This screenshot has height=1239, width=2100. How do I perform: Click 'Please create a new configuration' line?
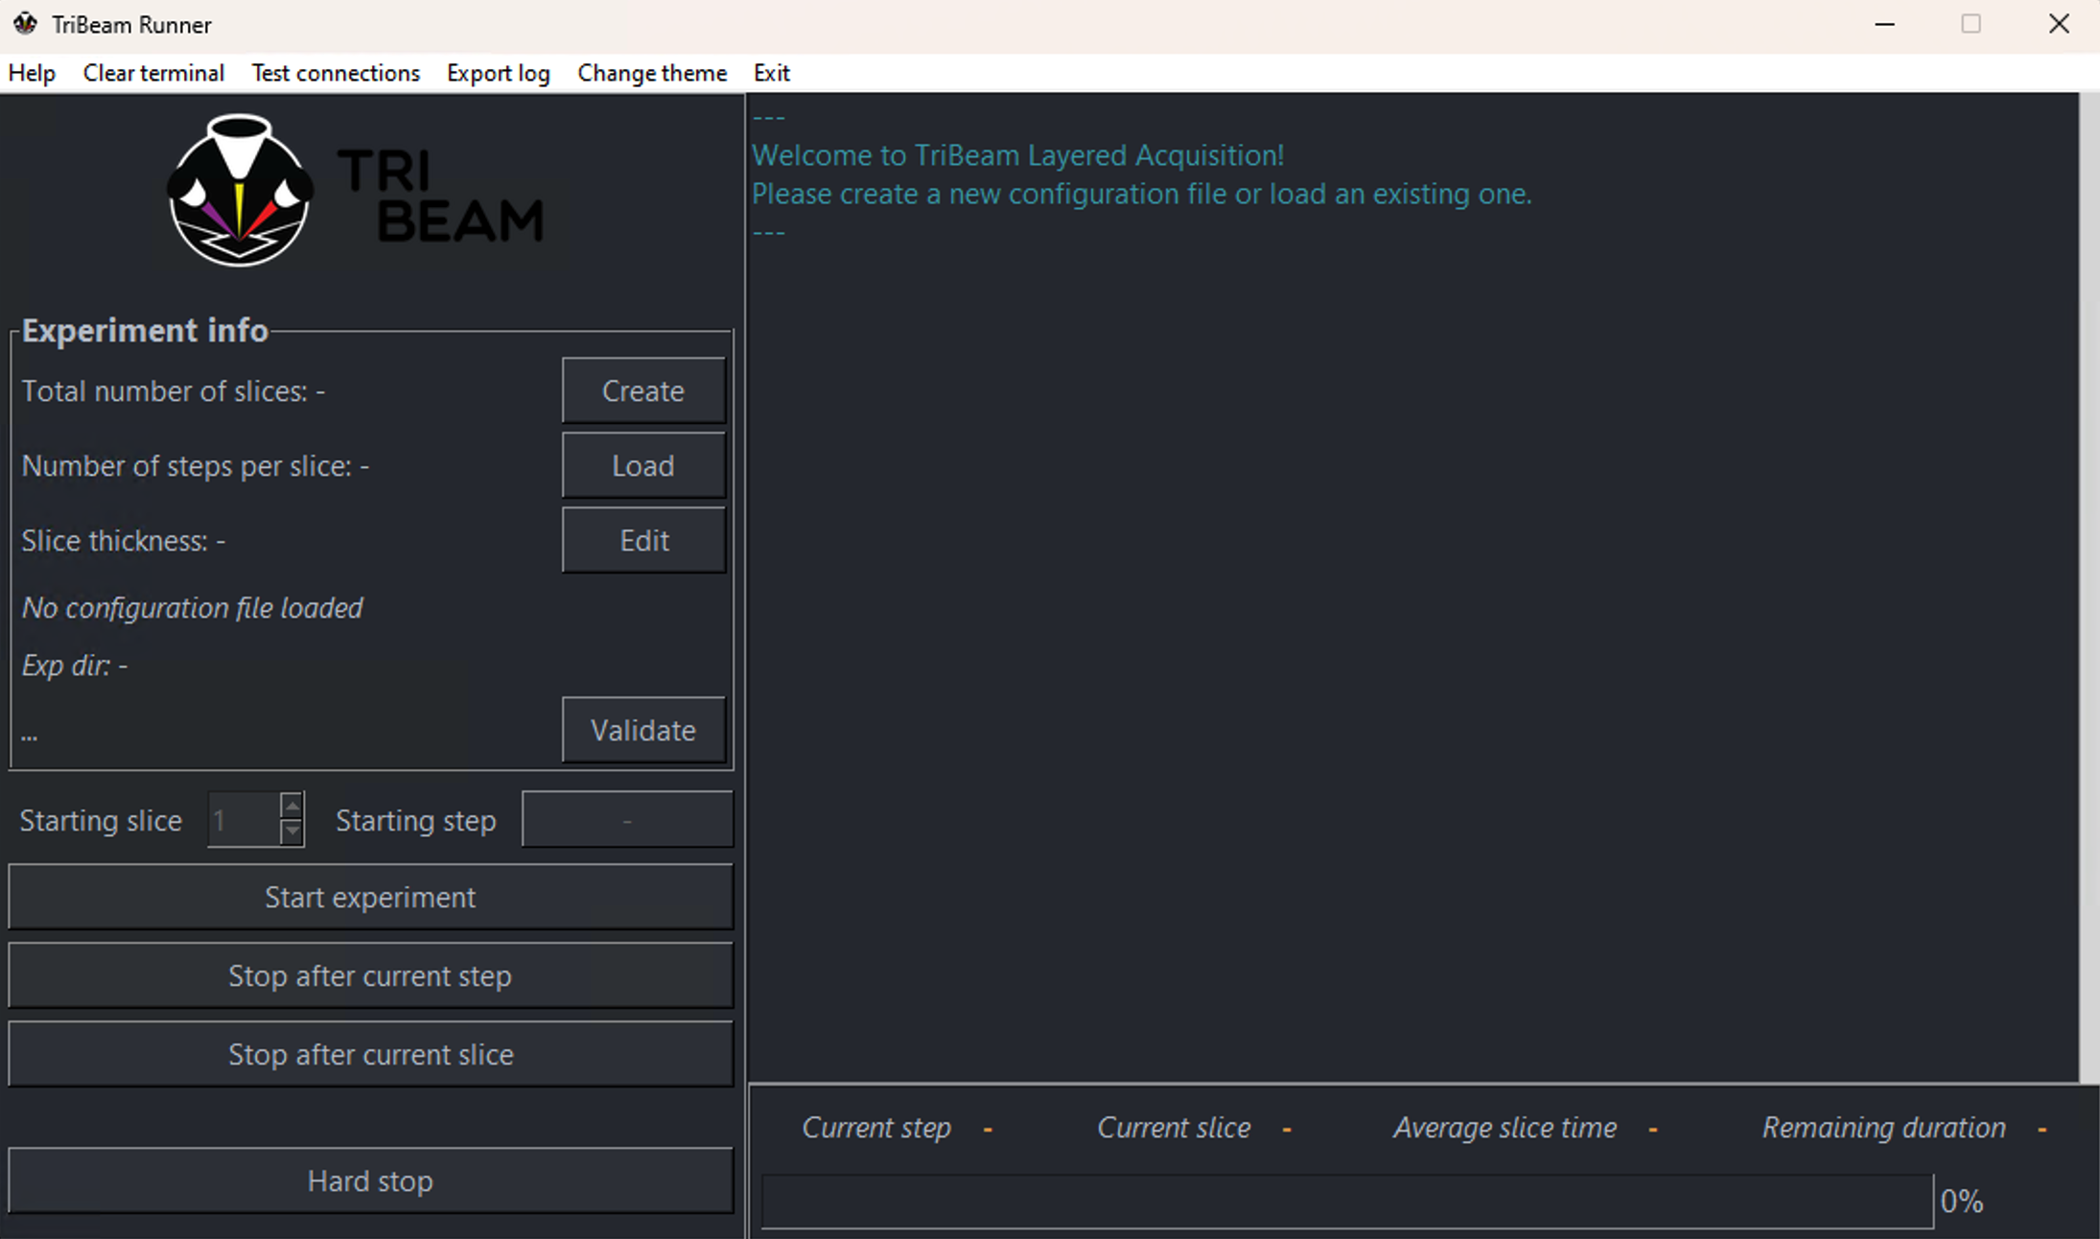tap(1141, 194)
